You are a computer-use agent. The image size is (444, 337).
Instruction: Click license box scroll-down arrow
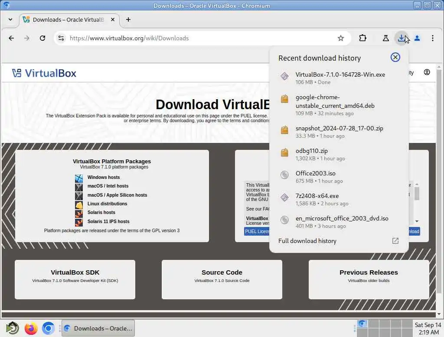417,221
